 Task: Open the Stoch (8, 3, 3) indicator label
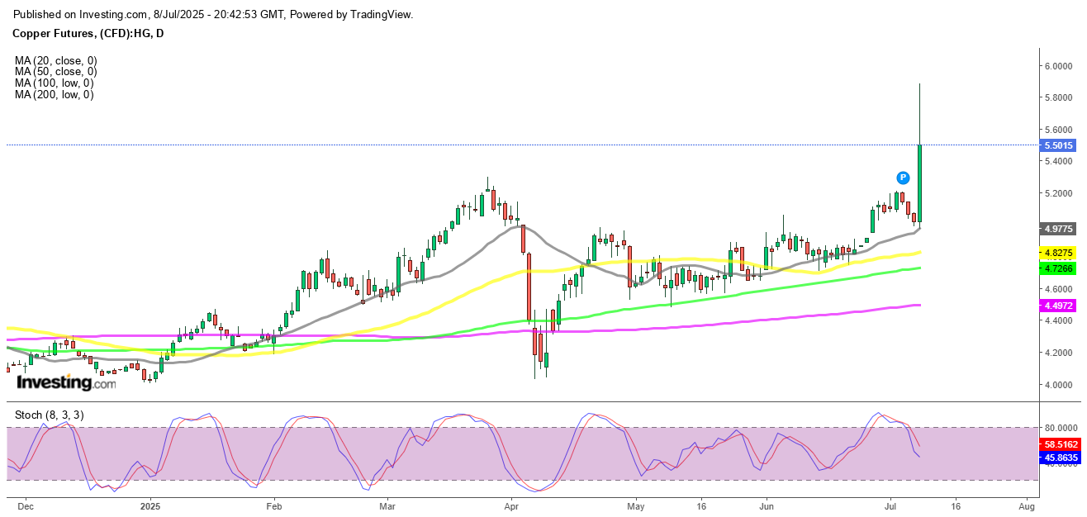[x=50, y=415]
